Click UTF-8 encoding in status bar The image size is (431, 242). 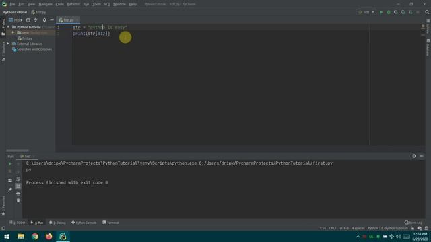(344, 229)
